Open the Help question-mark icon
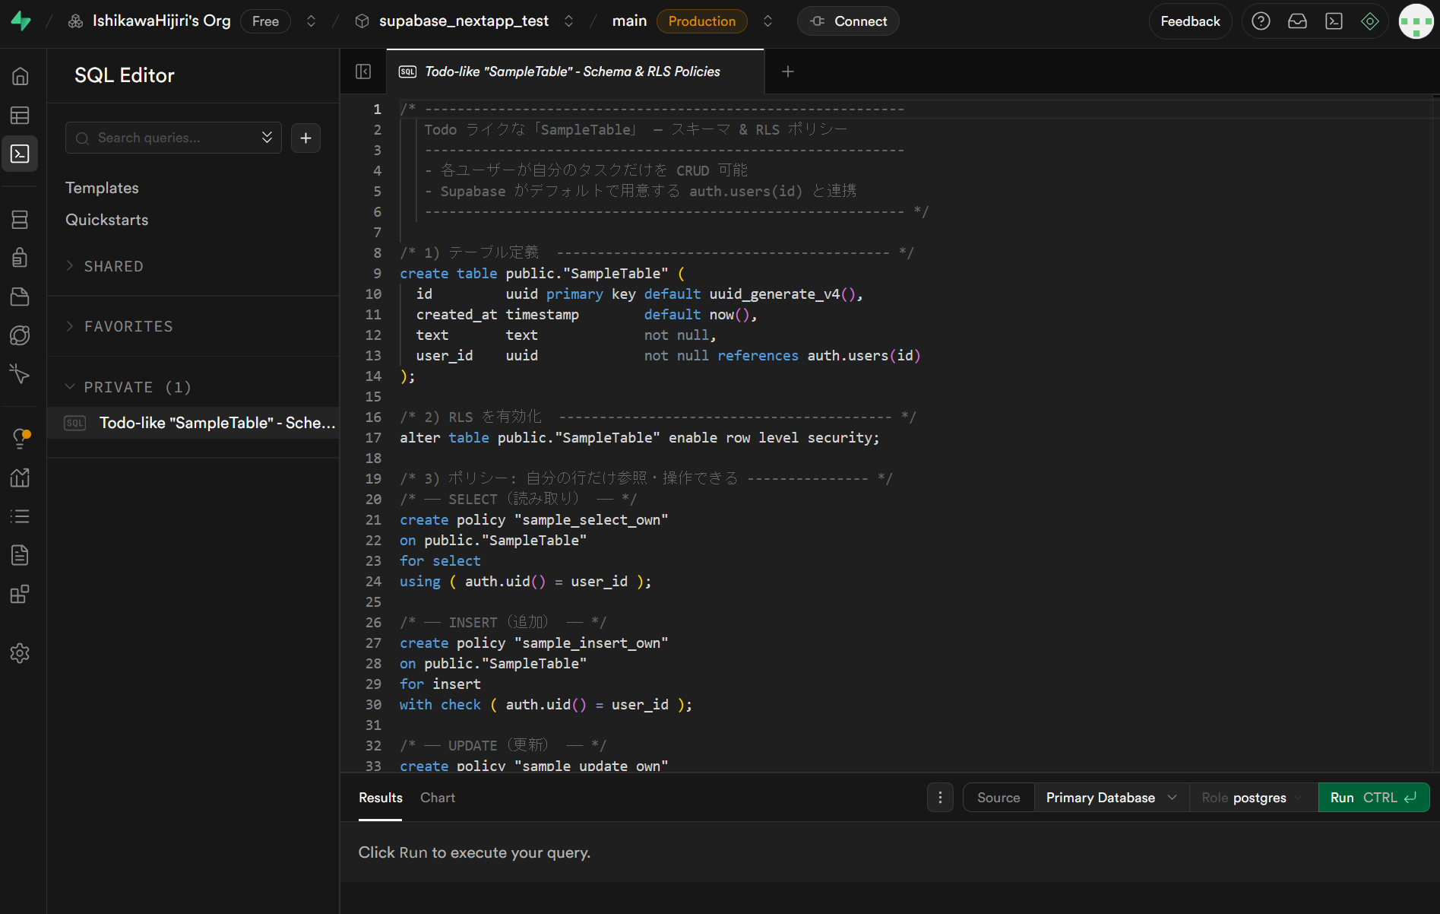Image resolution: width=1440 pixels, height=914 pixels. click(x=1261, y=21)
